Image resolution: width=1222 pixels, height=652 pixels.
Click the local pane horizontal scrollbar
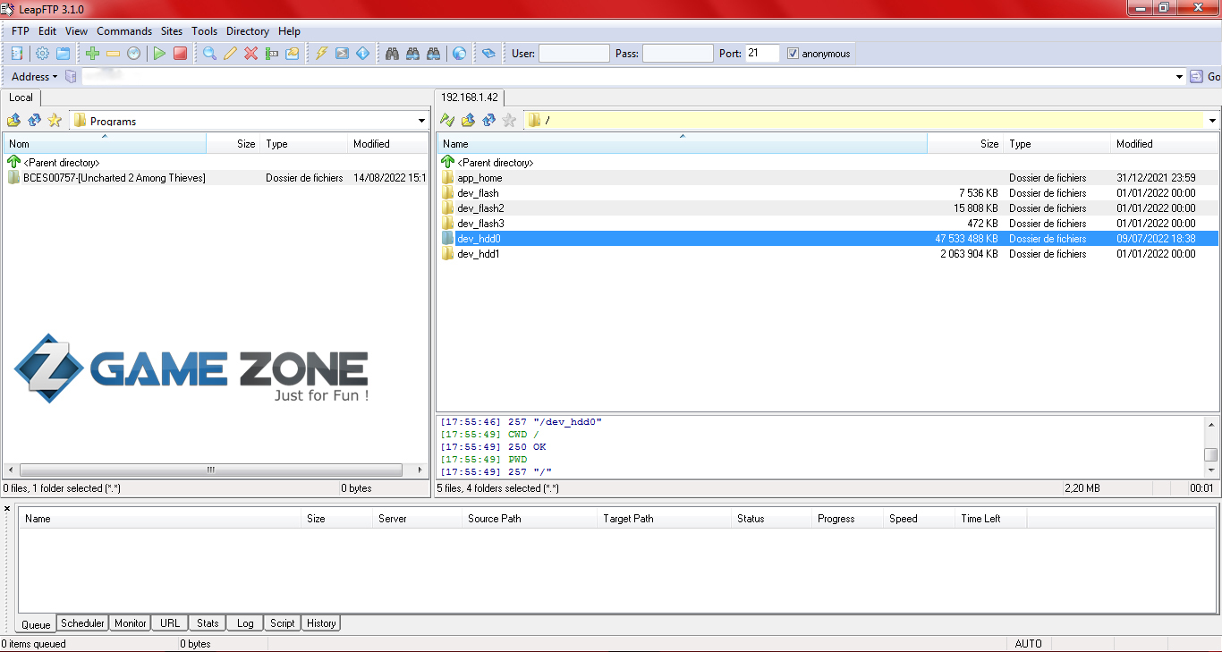pyautogui.click(x=211, y=470)
